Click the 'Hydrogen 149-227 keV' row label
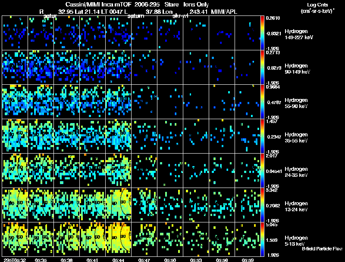This screenshot has height=262, width=345. (x=299, y=34)
